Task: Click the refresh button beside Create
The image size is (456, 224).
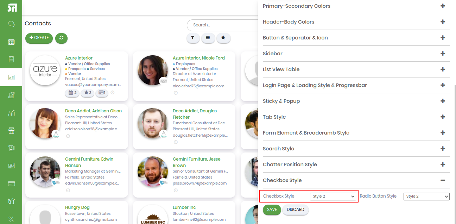Action: 61,38
